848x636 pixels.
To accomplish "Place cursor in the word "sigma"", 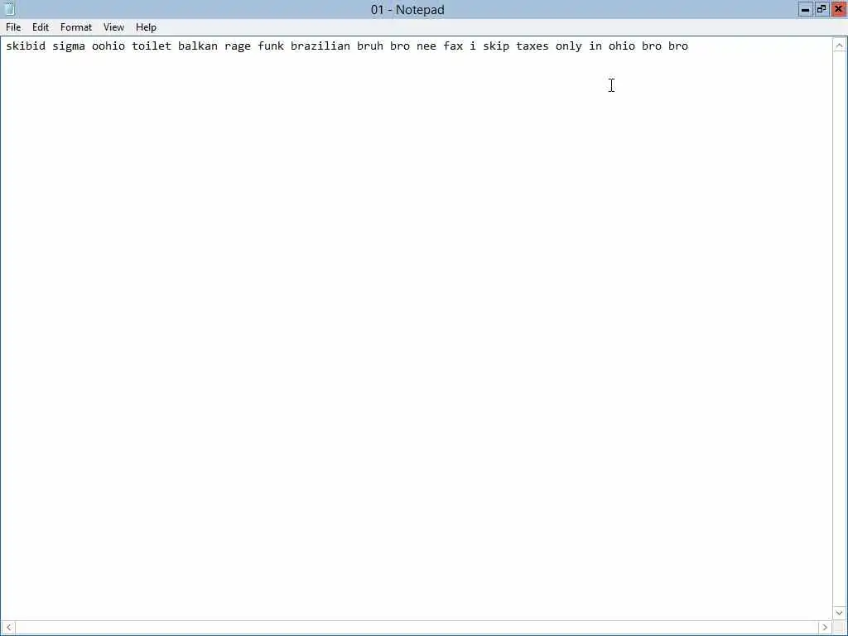I will 69,46.
